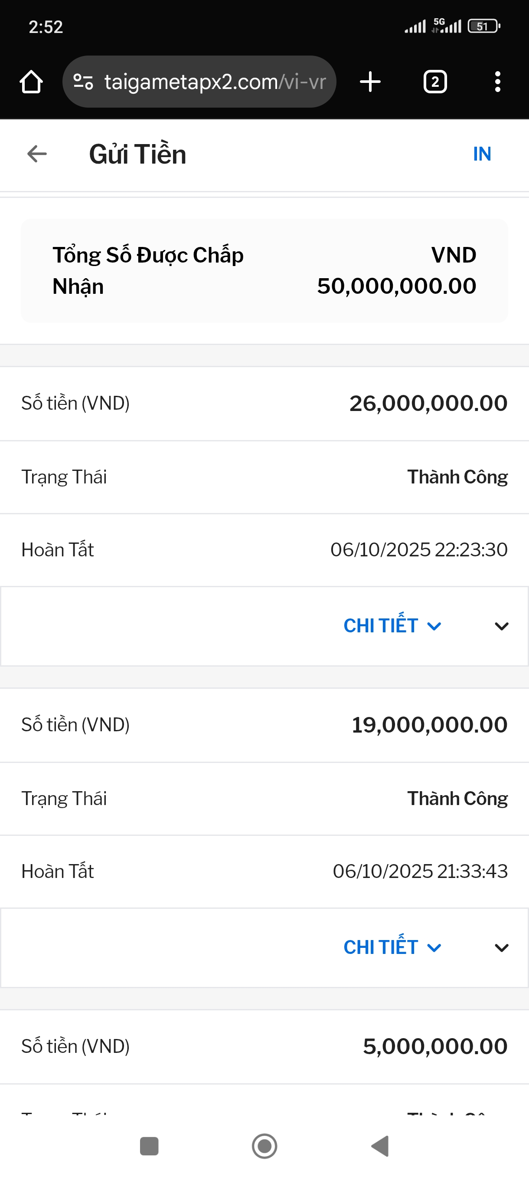Tap the 50,000,000.00 total accepted card
529x1177 pixels.
(x=264, y=270)
